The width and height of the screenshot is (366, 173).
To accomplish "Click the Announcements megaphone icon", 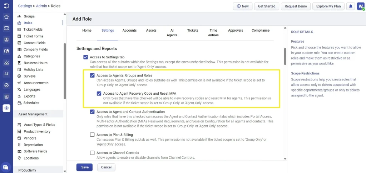I will click(x=19, y=83).
